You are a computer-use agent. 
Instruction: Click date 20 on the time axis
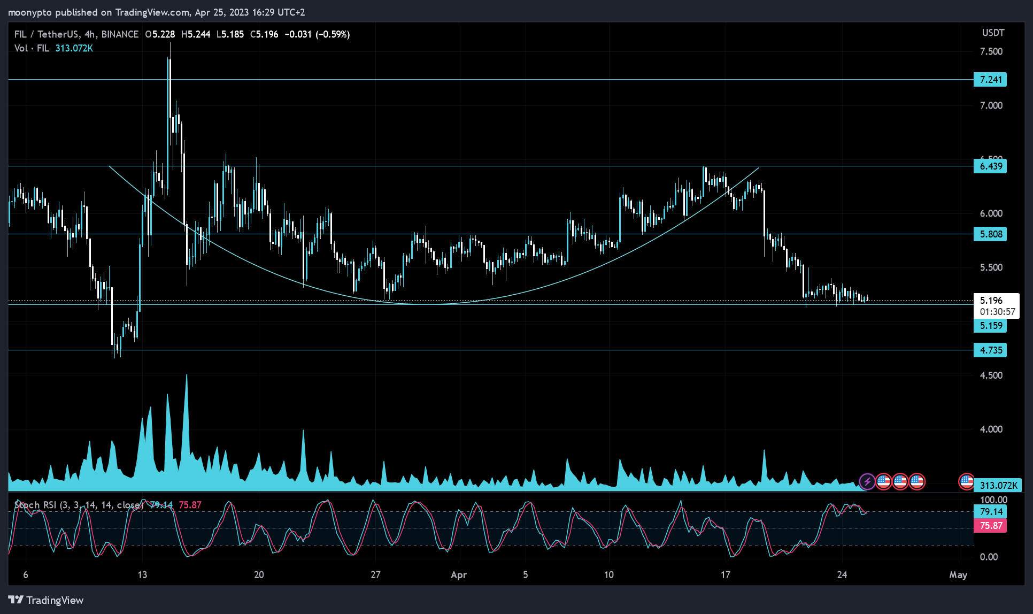click(259, 575)
